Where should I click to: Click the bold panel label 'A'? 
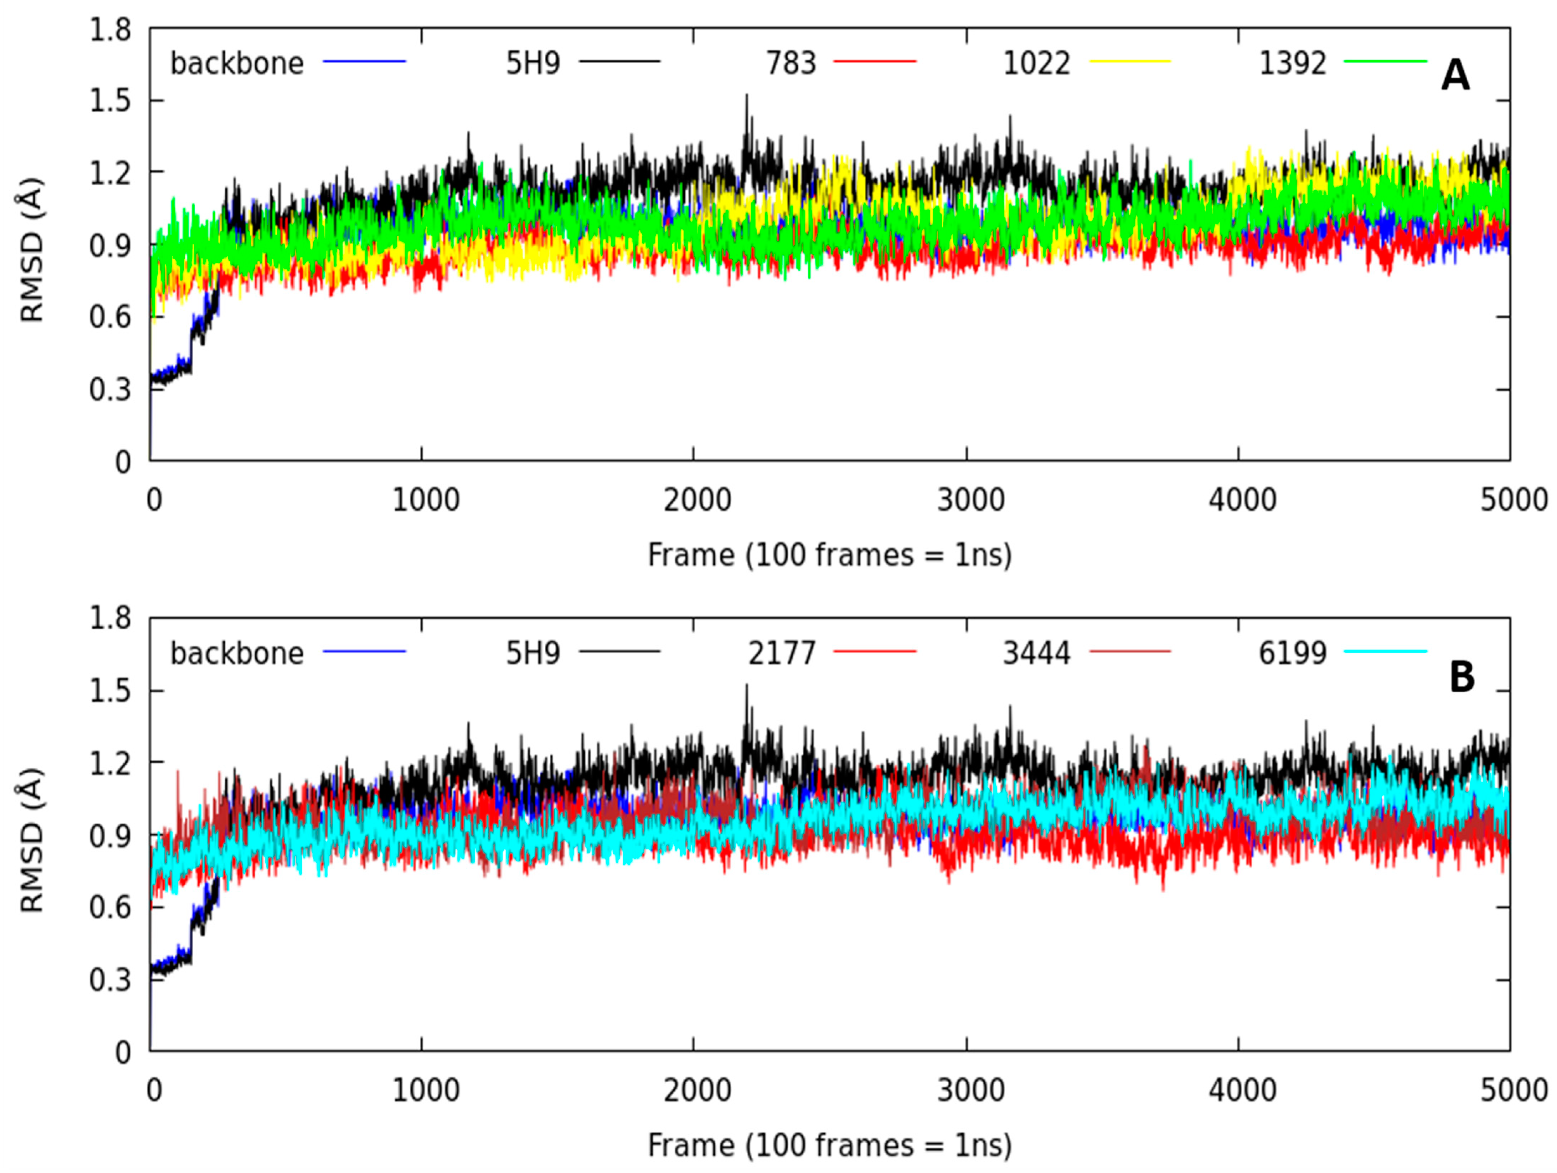(x=1456, y=76)
